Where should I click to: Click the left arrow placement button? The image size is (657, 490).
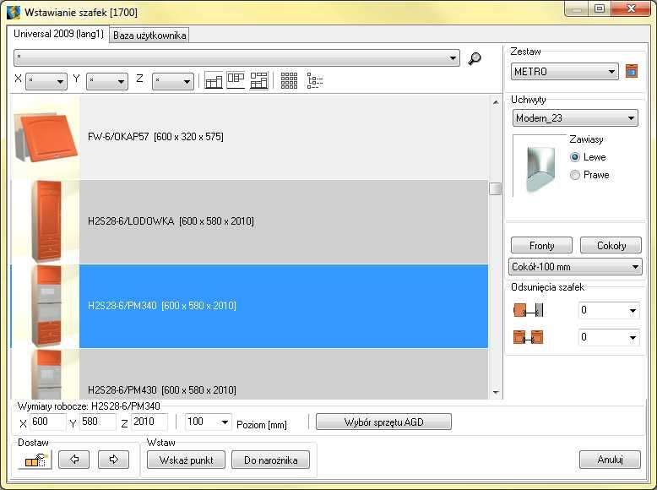click(74, 460)
